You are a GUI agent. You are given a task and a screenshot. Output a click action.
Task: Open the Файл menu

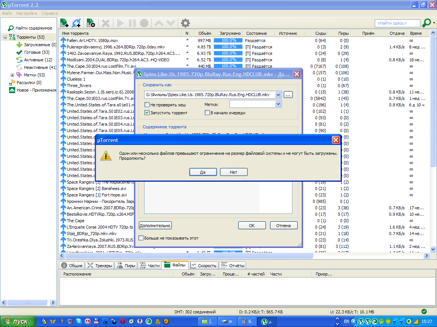[7, 13]
